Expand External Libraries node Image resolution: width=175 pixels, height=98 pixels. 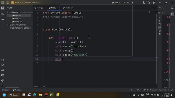(x=8, y=25)
